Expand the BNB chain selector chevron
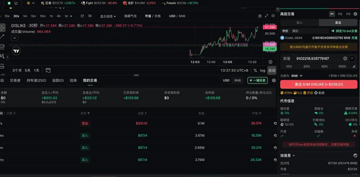Image resolution: width=360 pixels, height=177 pixels. pyautogui.click(x=33, y=3)
